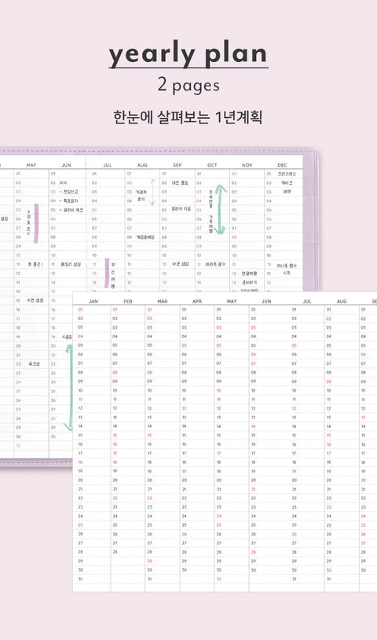Click date 30 under APR on front sheet
The width and height of the screenshot is (377, 640).
(x=185, y=570)
